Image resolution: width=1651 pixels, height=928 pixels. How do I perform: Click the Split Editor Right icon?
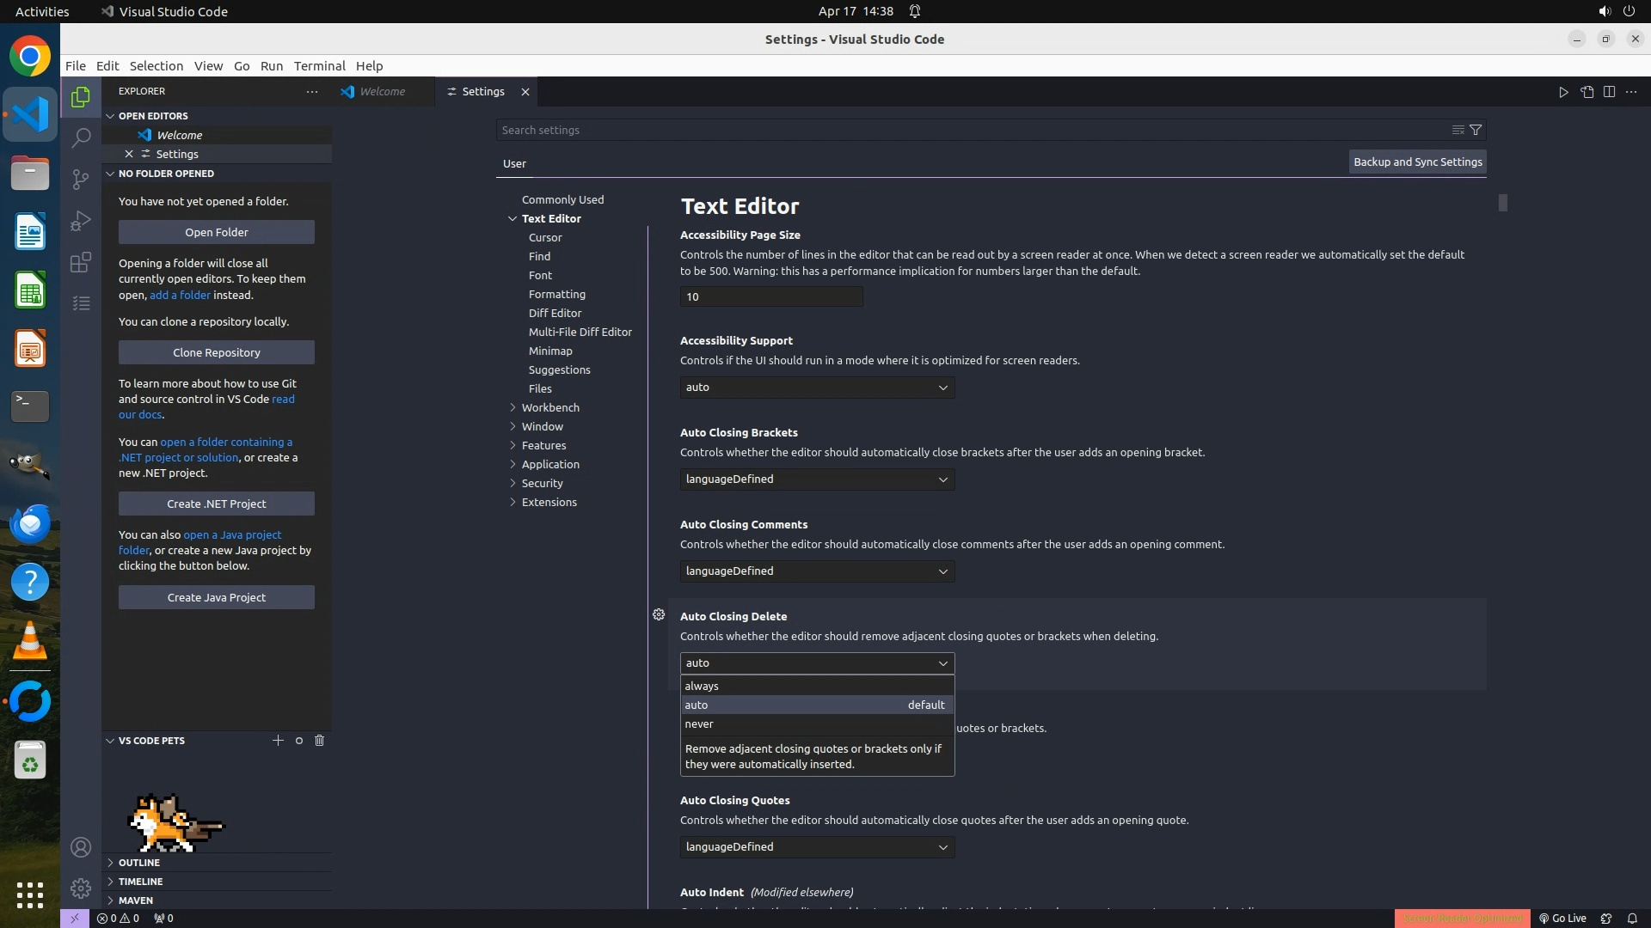(1609, 92)
